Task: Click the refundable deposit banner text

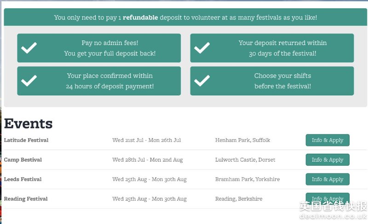Action: click(185, 17)
